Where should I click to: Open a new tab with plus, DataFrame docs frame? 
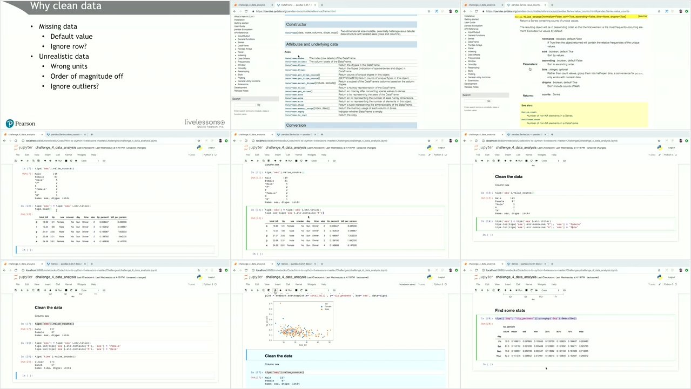[322, 5]
